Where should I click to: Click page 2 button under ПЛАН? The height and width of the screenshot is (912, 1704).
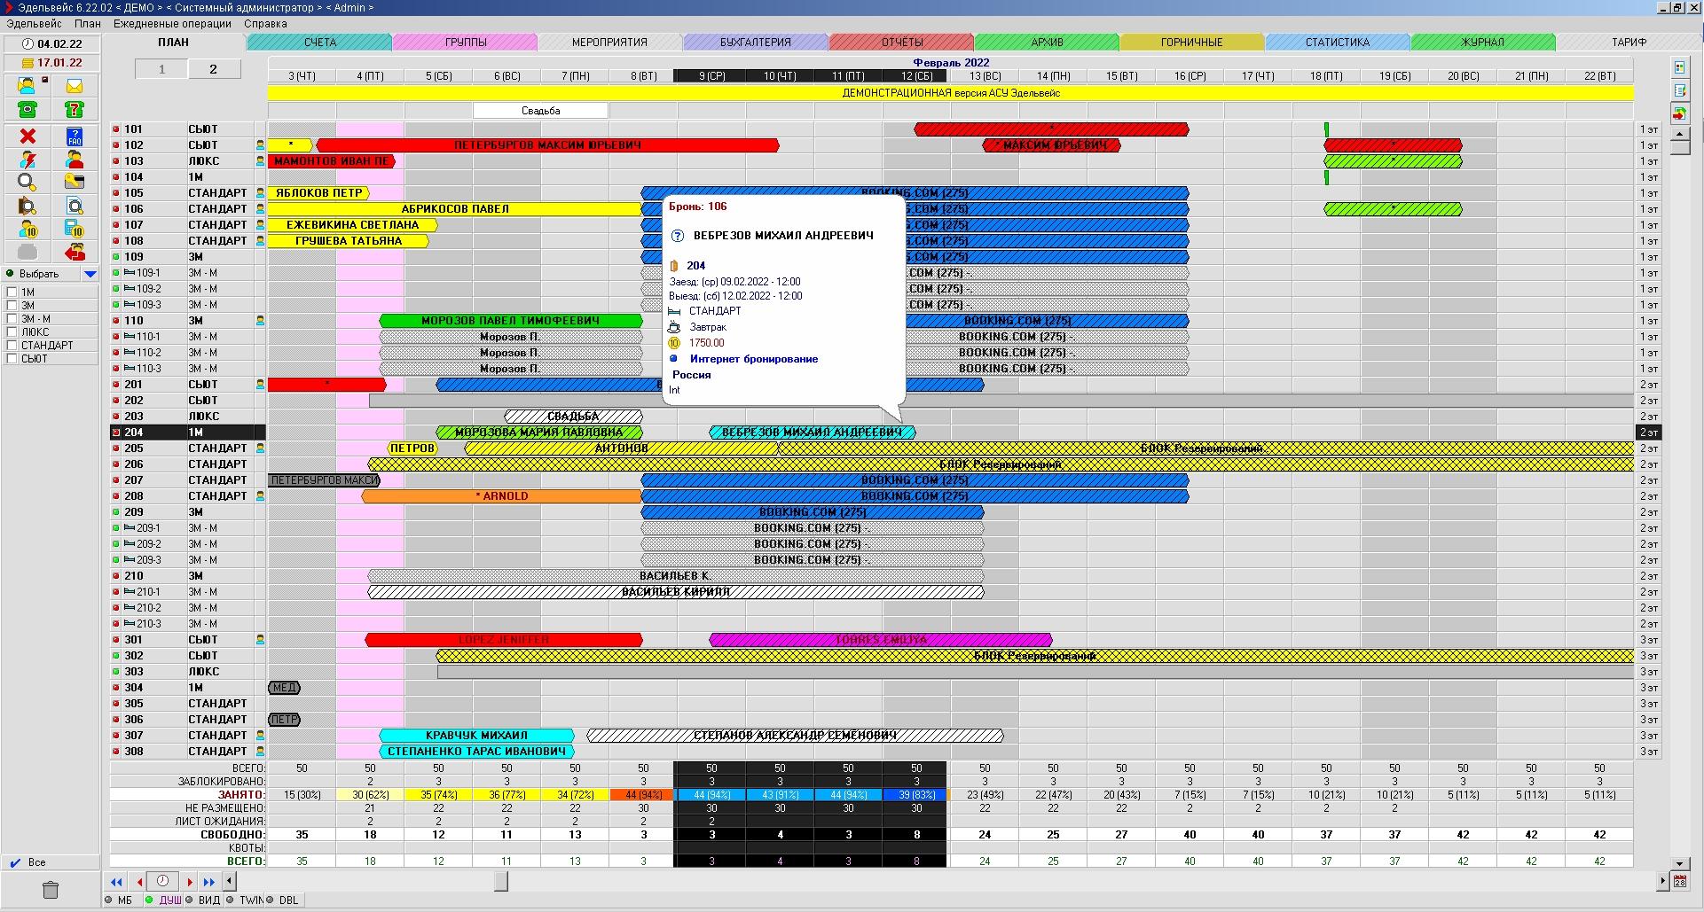(213, 69)
